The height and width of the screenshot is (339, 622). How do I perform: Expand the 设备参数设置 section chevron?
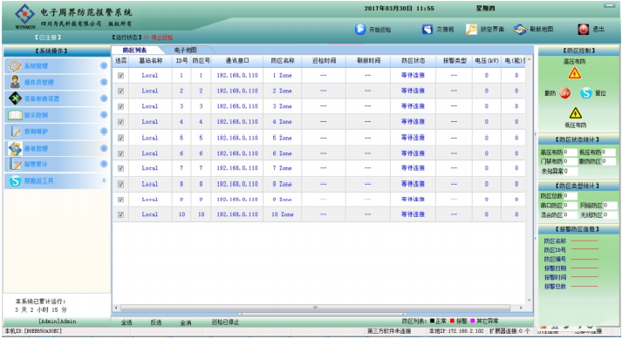(x=104, y=98)
